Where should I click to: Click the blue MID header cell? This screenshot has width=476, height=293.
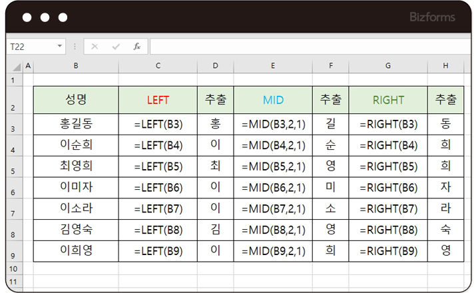tap(273, 101)
